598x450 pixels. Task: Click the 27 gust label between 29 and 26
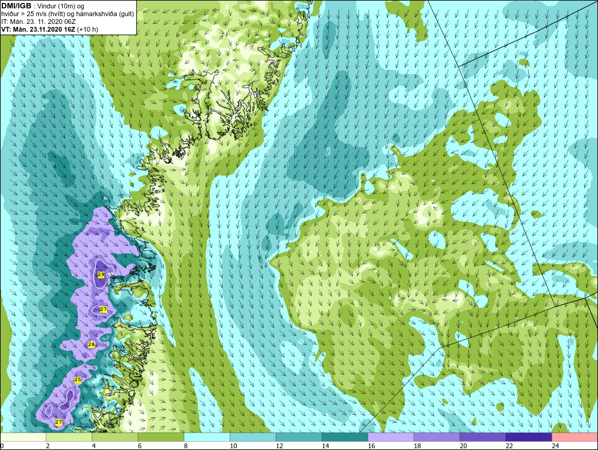[x=103, y=310]
